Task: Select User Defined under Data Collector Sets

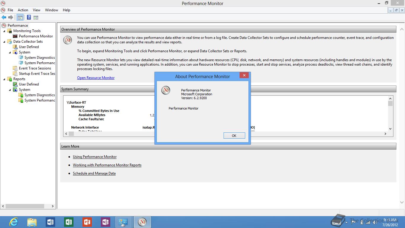Action: (x=29, y=47)
